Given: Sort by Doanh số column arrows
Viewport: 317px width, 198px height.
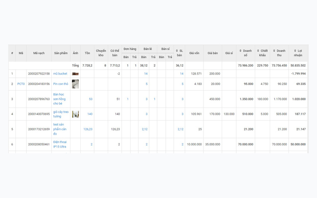Looking at the screenshot, I should (240, 51).
